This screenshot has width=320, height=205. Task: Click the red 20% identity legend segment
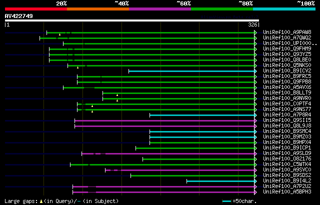pos(36,9)
